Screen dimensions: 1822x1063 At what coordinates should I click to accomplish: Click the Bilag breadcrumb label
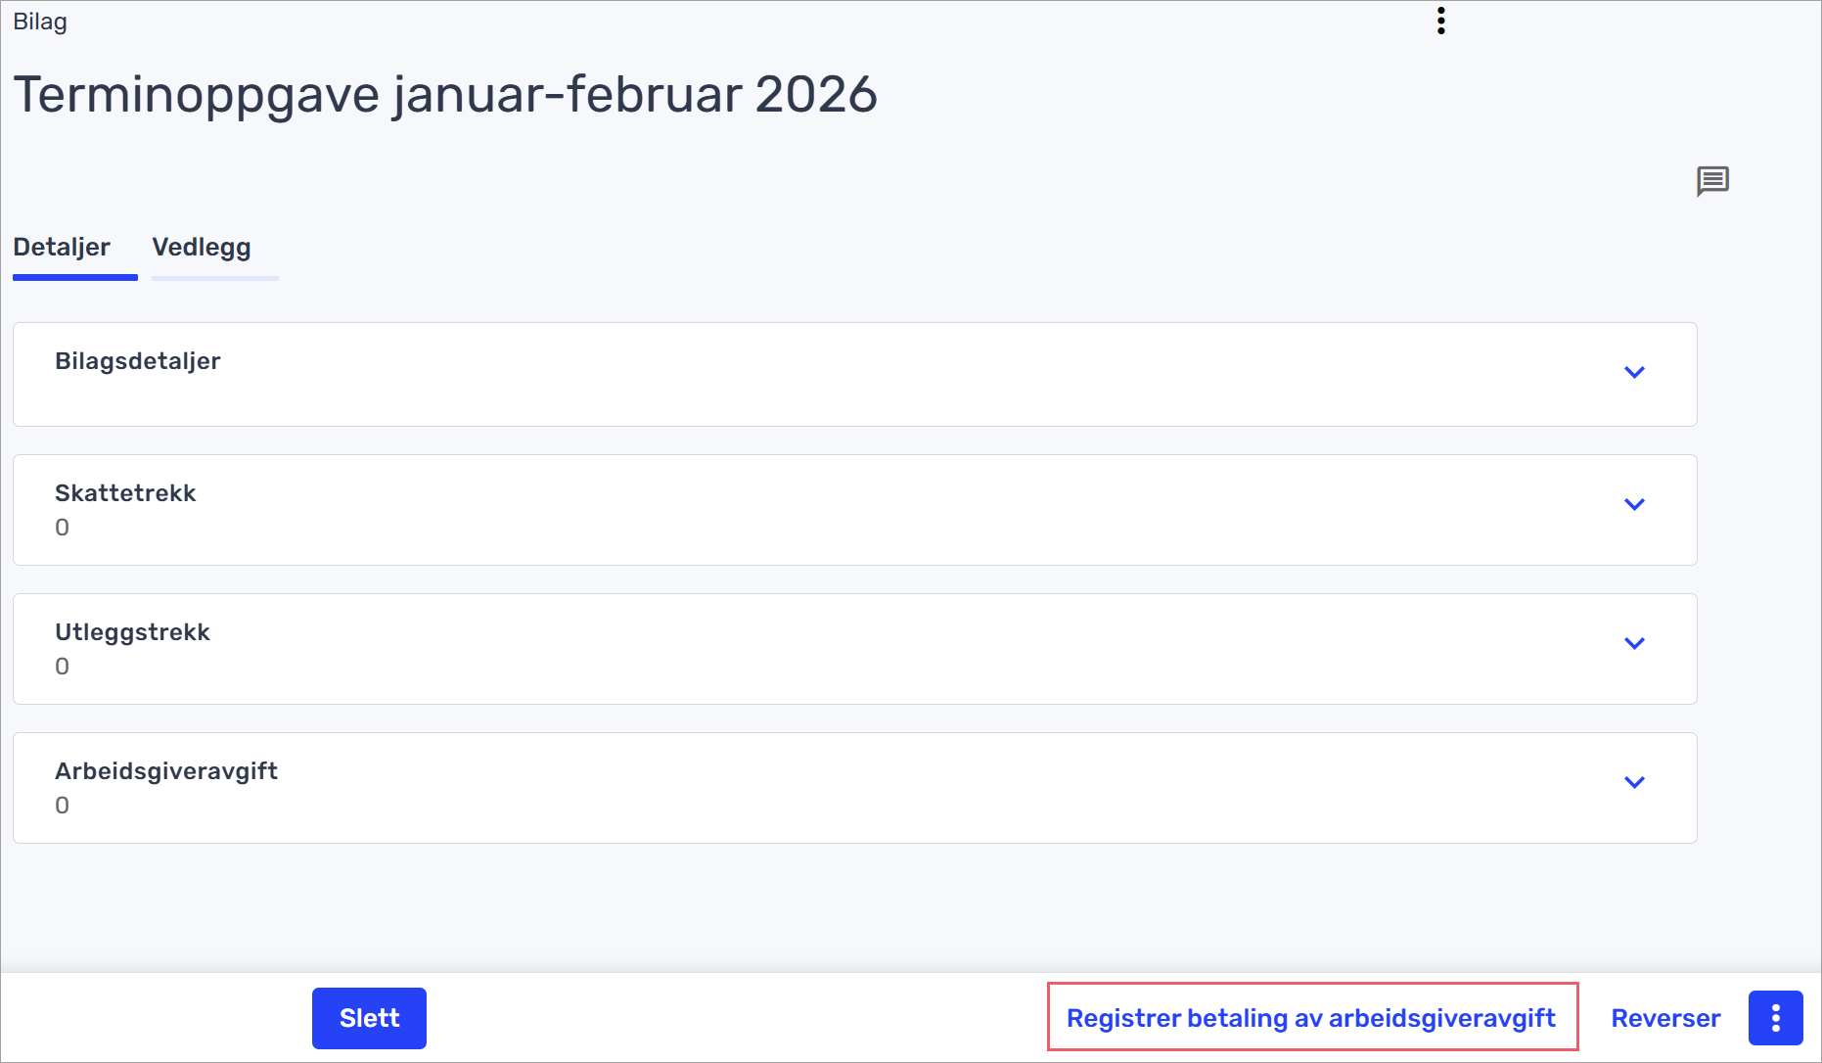40,22
